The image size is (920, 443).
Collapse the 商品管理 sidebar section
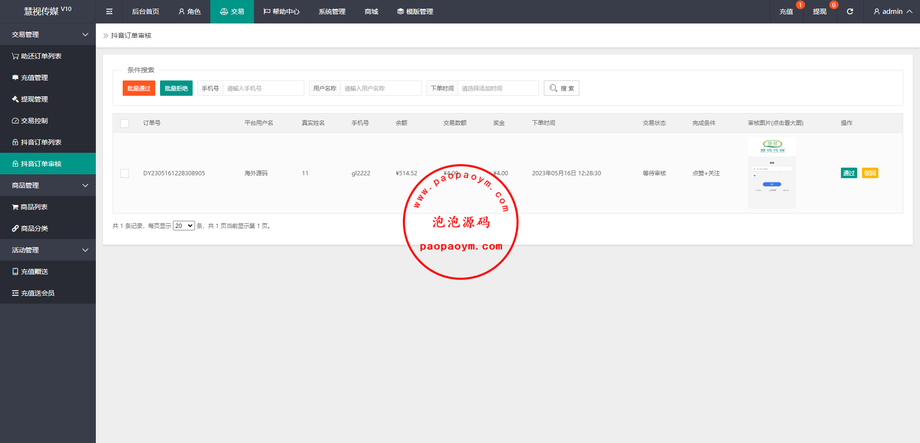(x=48, y=185)
